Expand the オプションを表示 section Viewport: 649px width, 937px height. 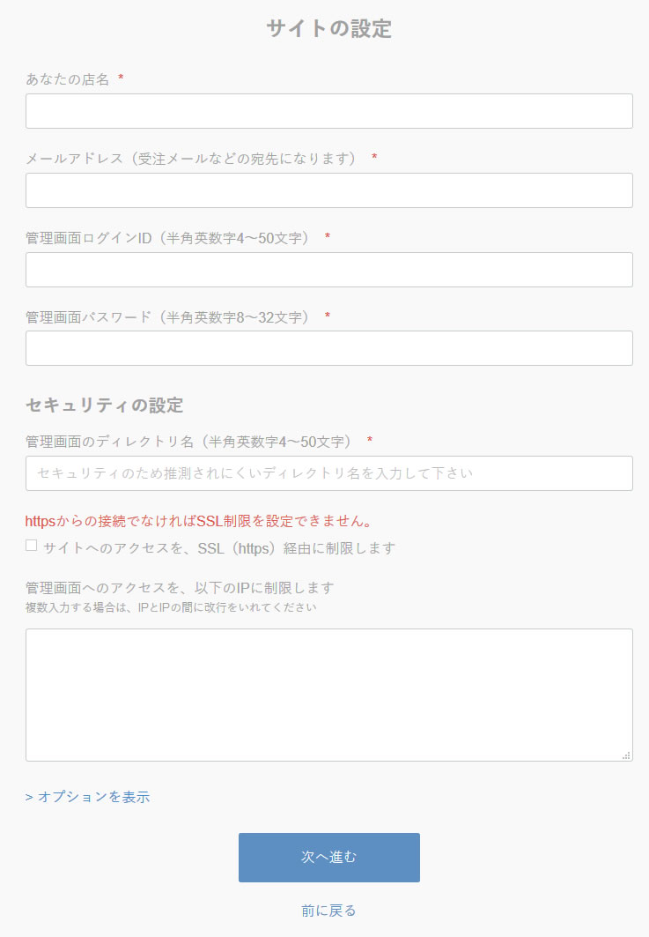pos(88,797)
